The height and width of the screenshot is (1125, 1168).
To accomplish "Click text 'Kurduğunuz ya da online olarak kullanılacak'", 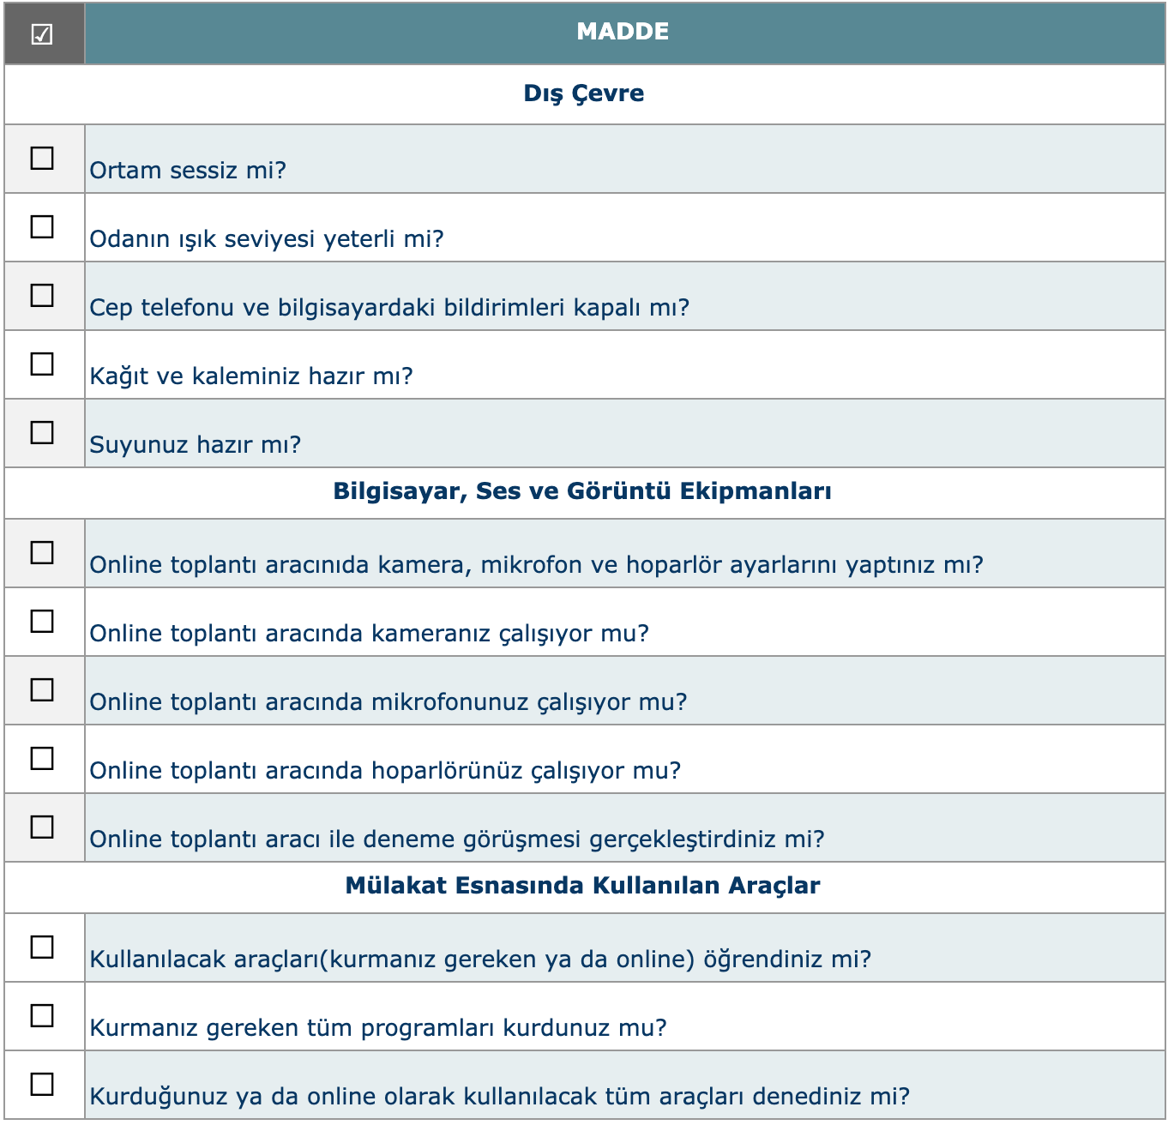I will pos(345,1097).
